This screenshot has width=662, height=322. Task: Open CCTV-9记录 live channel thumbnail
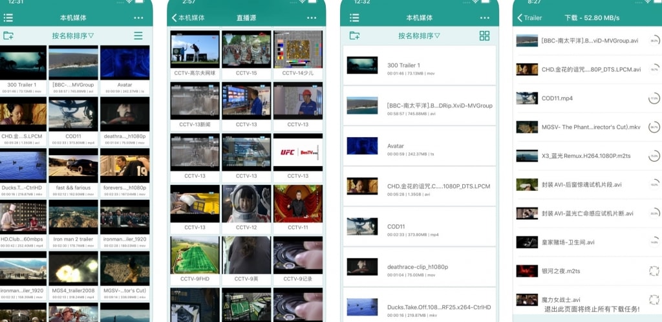298,255
